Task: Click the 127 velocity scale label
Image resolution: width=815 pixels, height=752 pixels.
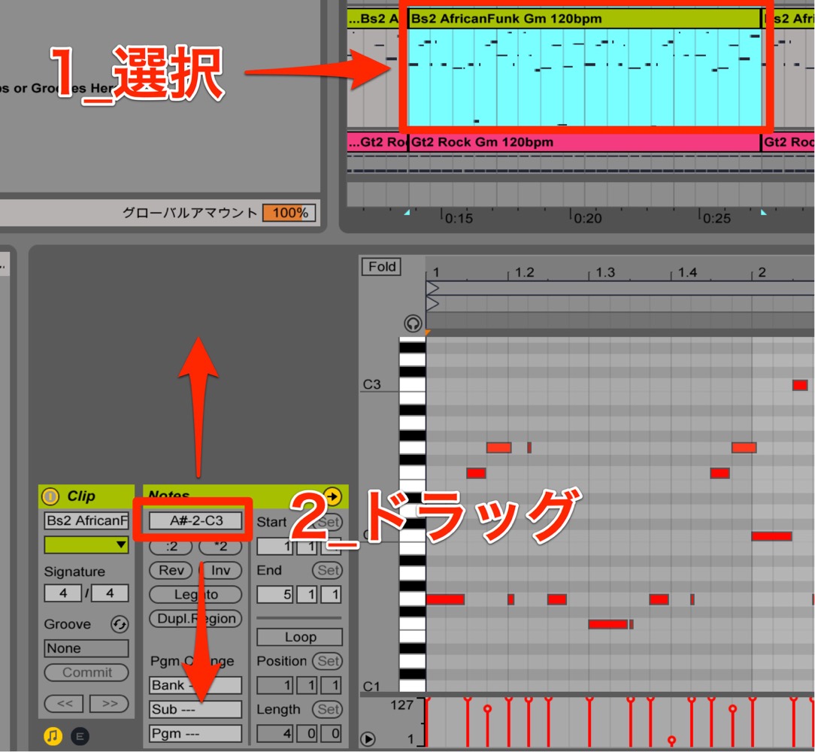Action: click(x=401, y=705)
